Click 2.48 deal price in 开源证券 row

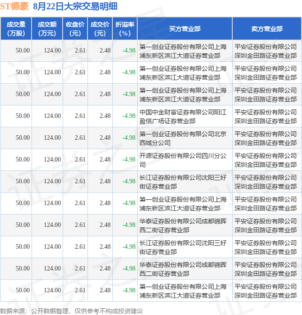tap(105, 160)
